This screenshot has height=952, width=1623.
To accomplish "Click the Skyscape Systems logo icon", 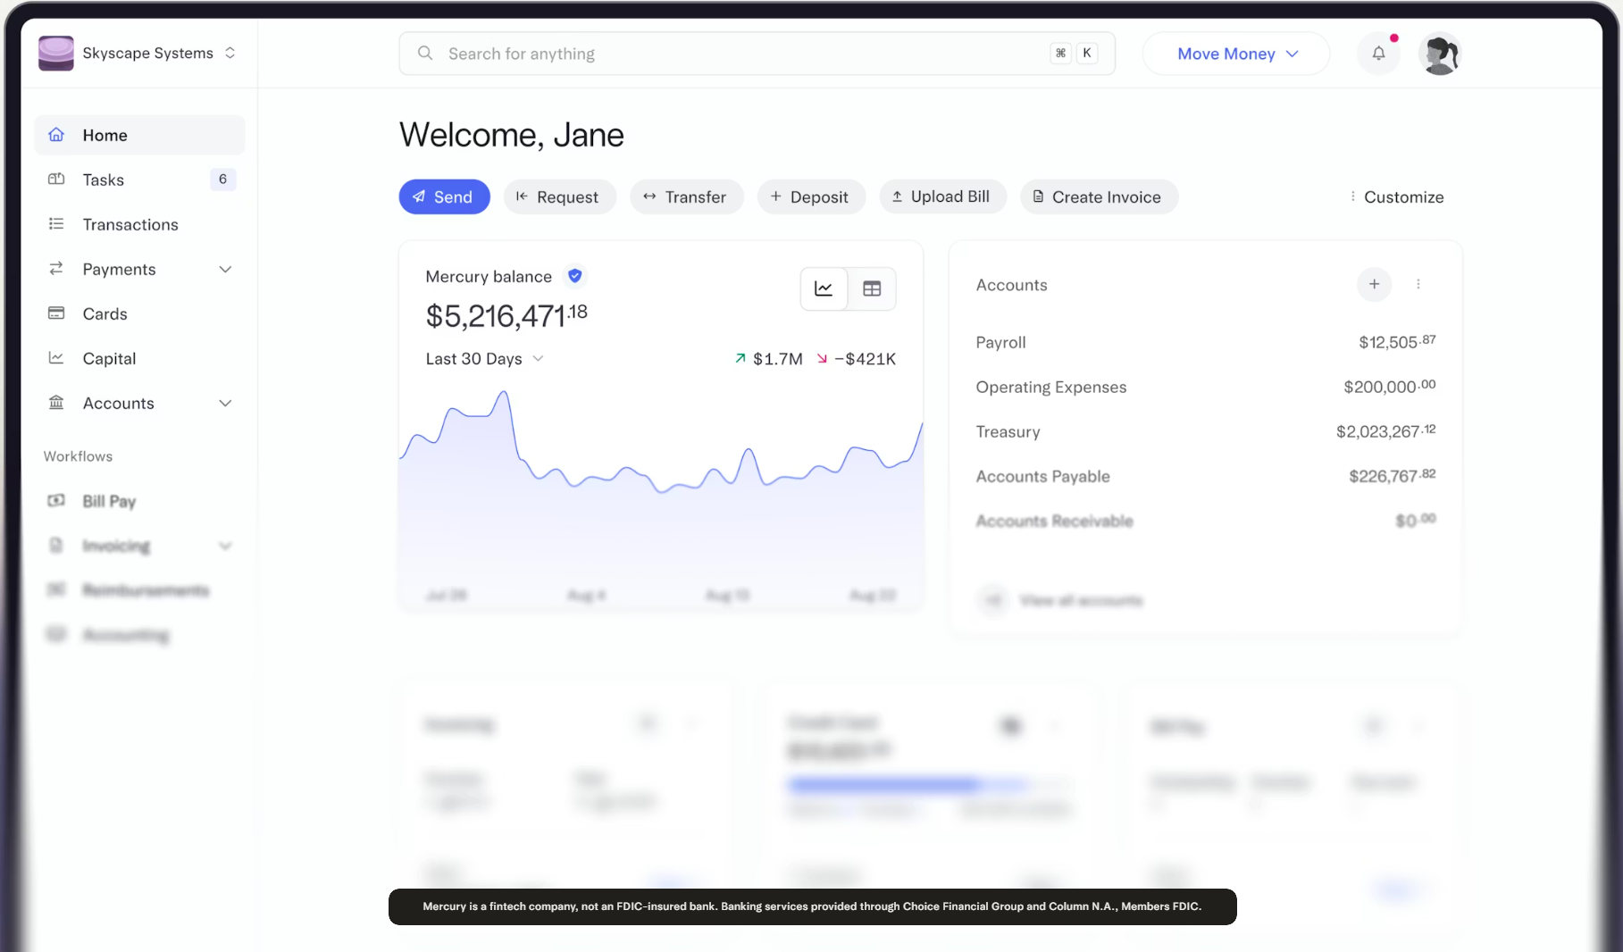I will coord(56,54).
